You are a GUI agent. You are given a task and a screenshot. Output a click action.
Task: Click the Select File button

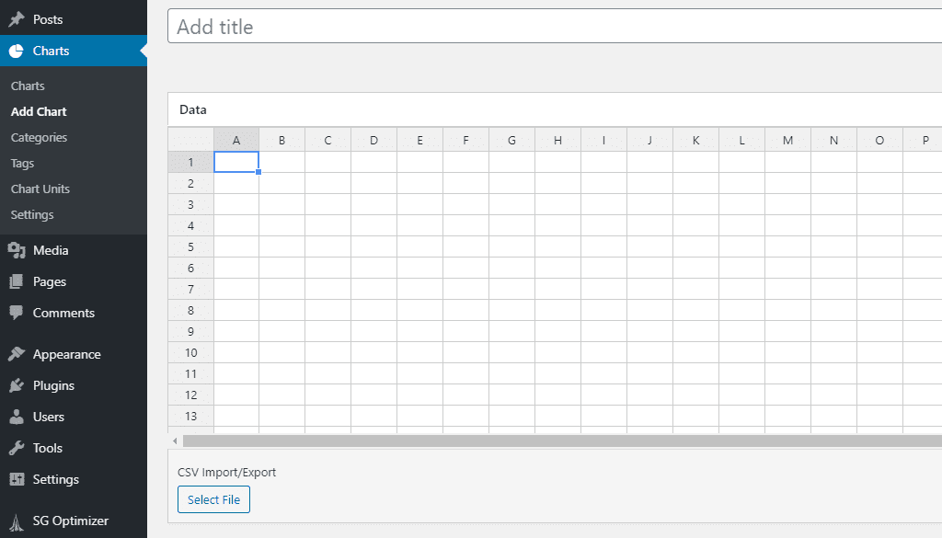(213, 499)
